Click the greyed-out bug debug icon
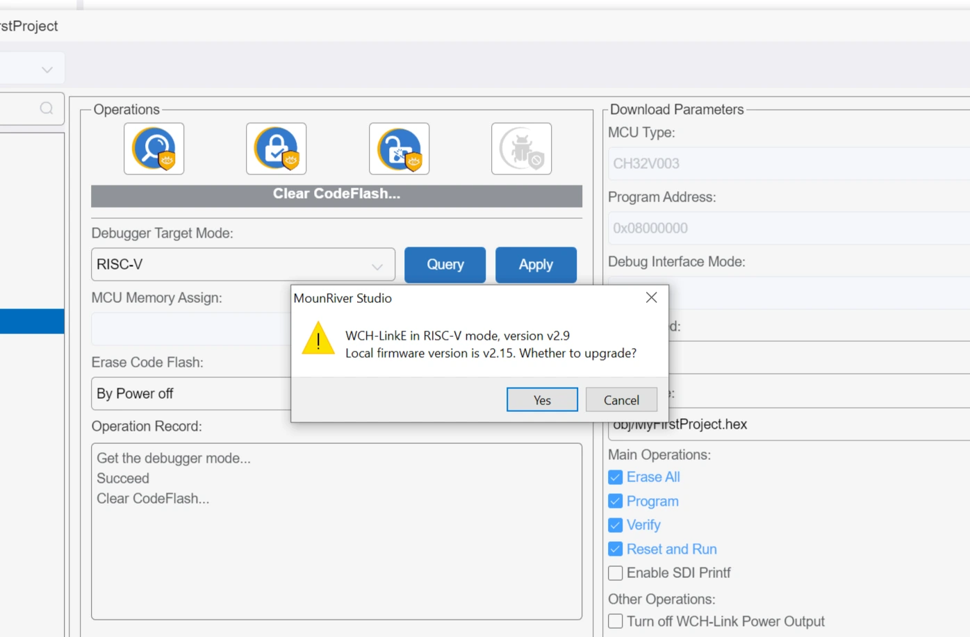 click(521, 149)
